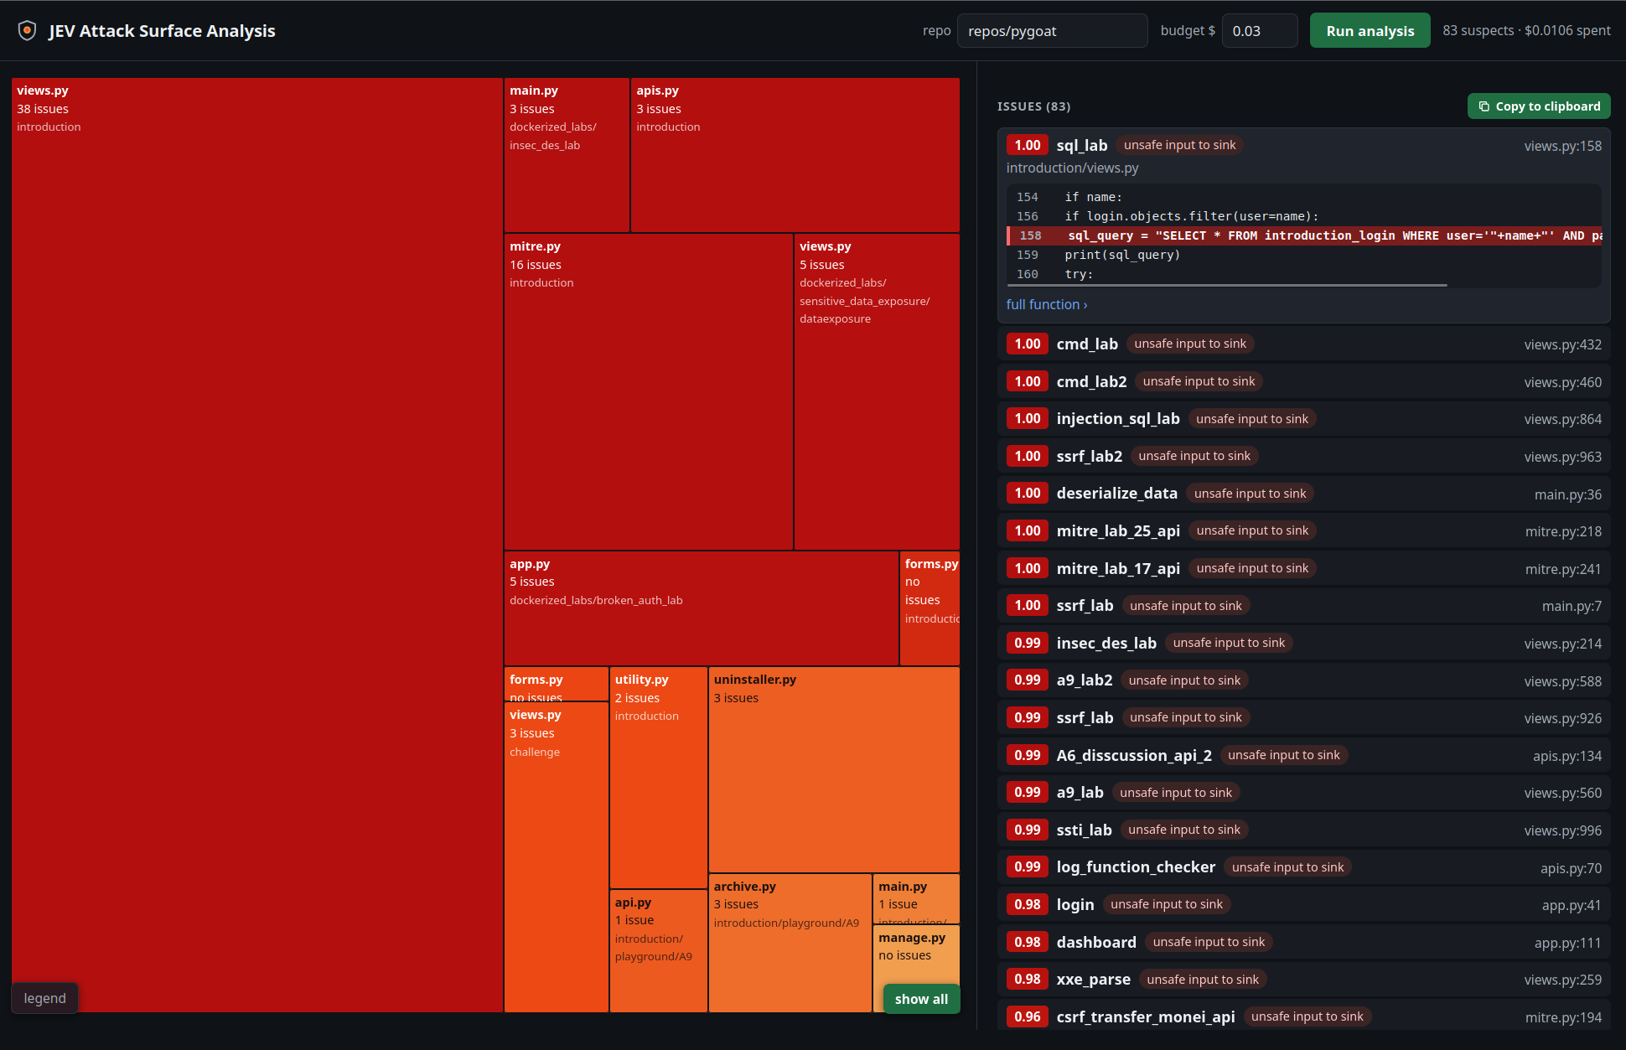1626x1050 pixels.
Task: Open the dashboard issue row
Action: click(x=1303, y=942)
